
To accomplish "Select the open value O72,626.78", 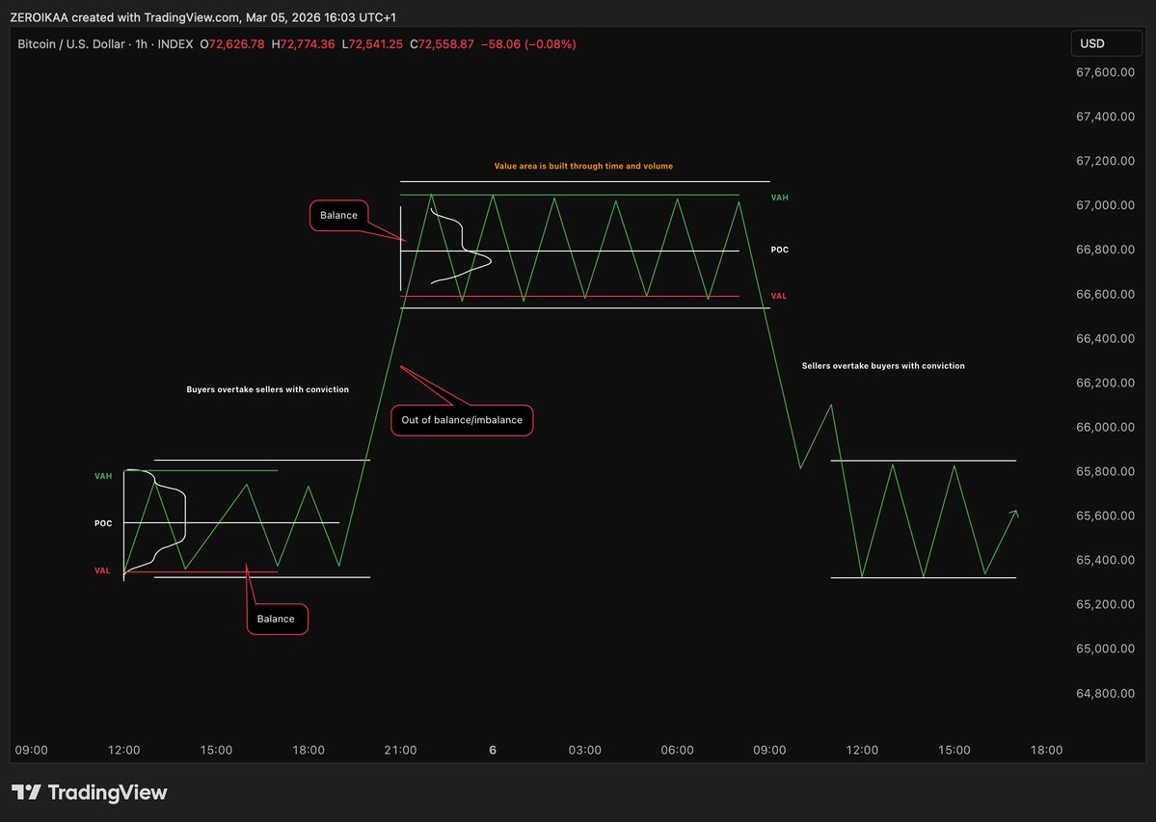I will coord(232,44).
